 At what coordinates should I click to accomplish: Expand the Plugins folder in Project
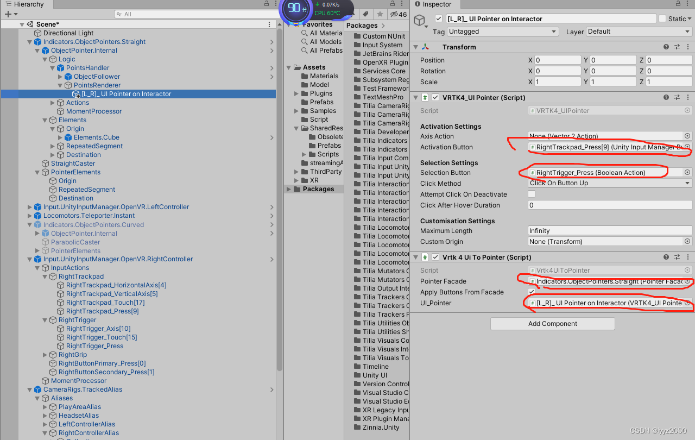click(x=296, y=93)
